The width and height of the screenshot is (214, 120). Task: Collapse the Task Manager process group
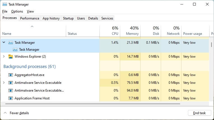pyautogui.click(x=4, y=42)
